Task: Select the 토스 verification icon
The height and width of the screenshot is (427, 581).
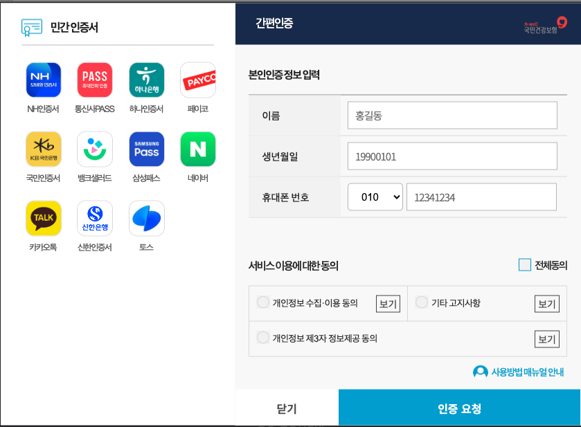Action: 146,217
